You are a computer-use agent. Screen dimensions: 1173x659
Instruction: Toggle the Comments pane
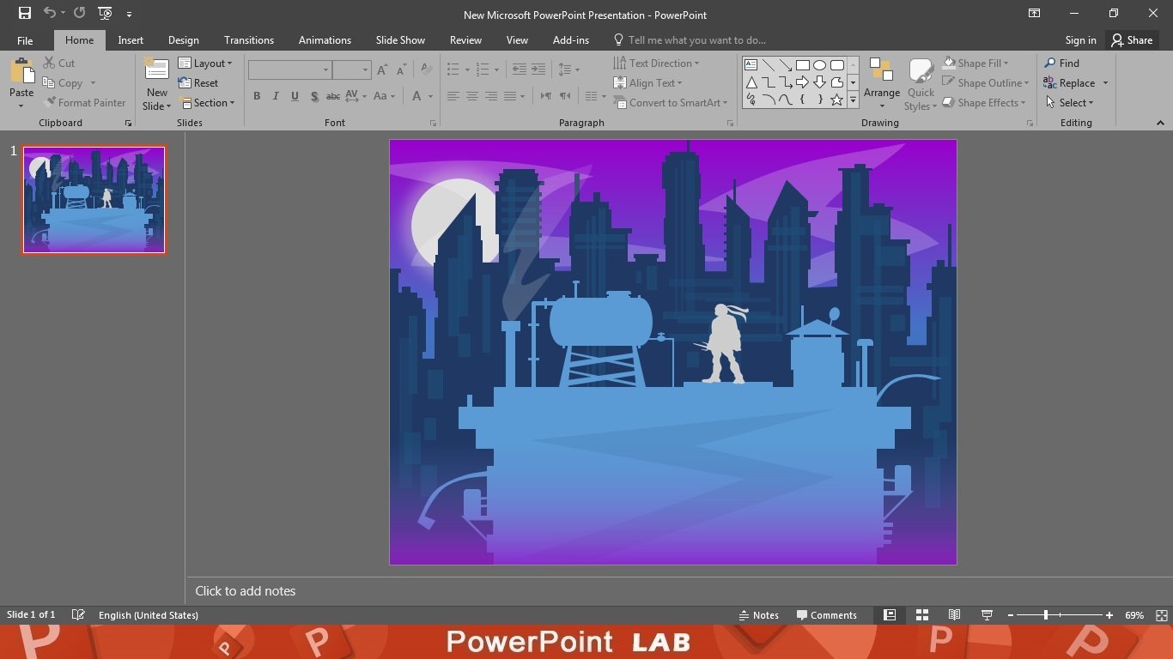826,615
